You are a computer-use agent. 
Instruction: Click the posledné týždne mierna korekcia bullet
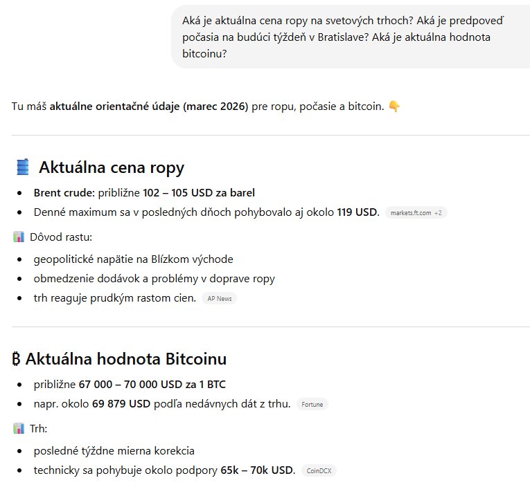(114, 451)
